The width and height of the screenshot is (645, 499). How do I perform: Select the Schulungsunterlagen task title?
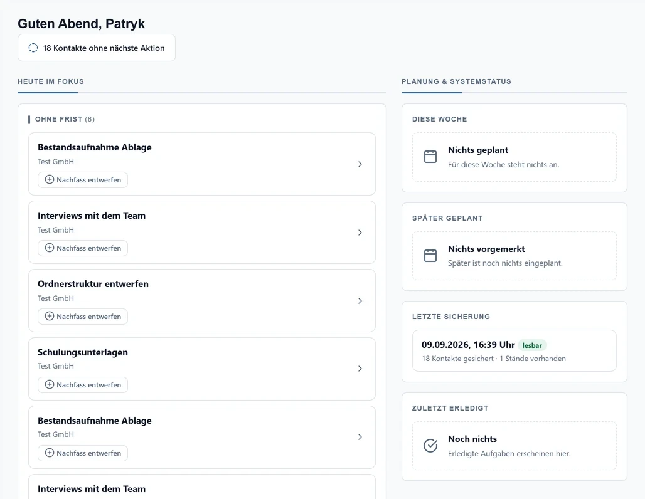(83, 352)
